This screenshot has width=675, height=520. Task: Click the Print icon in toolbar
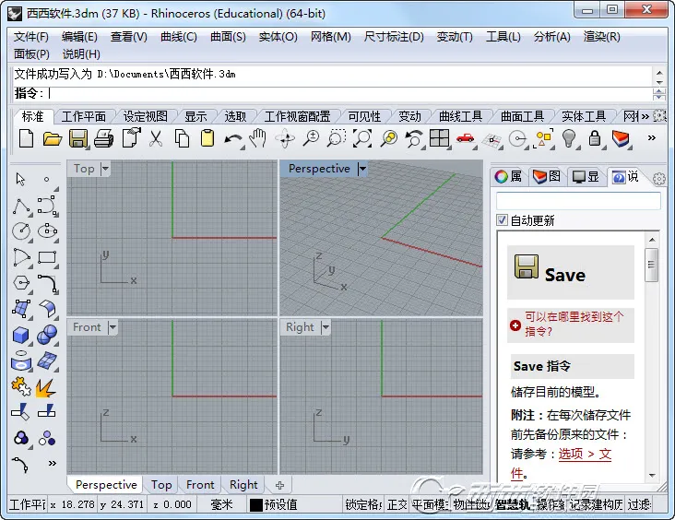[104, 138]
